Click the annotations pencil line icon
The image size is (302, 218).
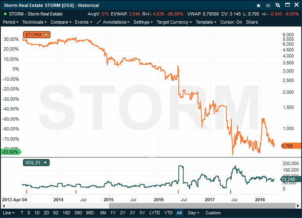pyautogui.click(x=98, y=22)
